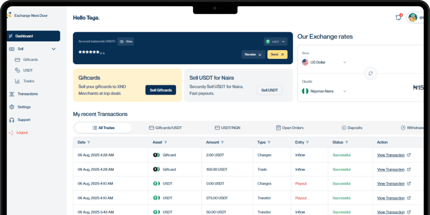
Task: Switch to Withdrawals tab
Action: (413, 128)
